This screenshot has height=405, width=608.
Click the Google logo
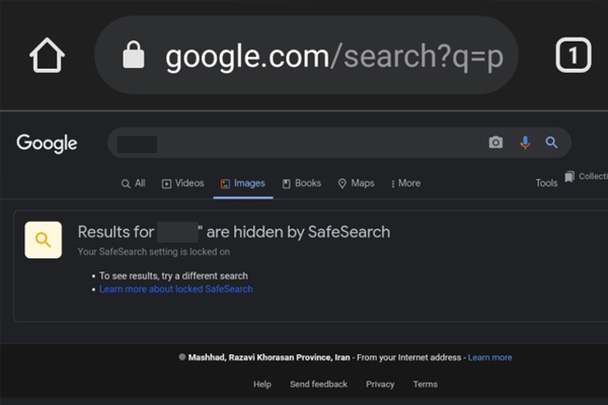coord(47,144)
